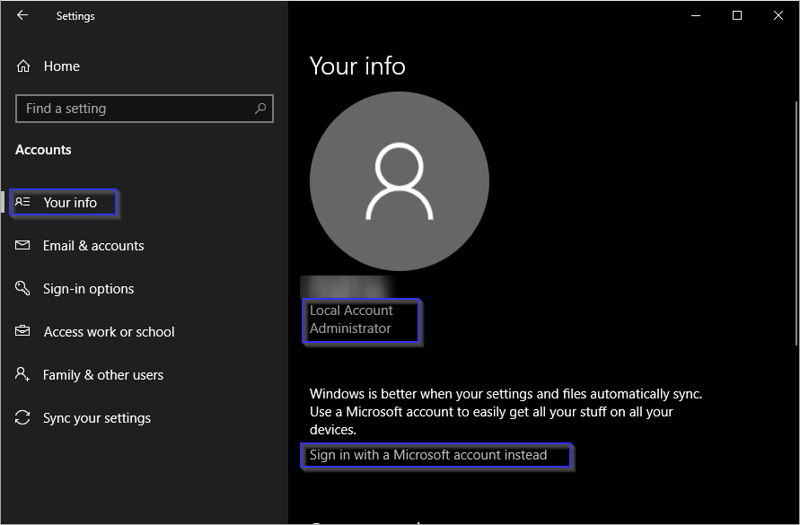Open the Sync your settings page
This screenshot has width=800, height=525.
pyautogui.click(x=97, y=418)
